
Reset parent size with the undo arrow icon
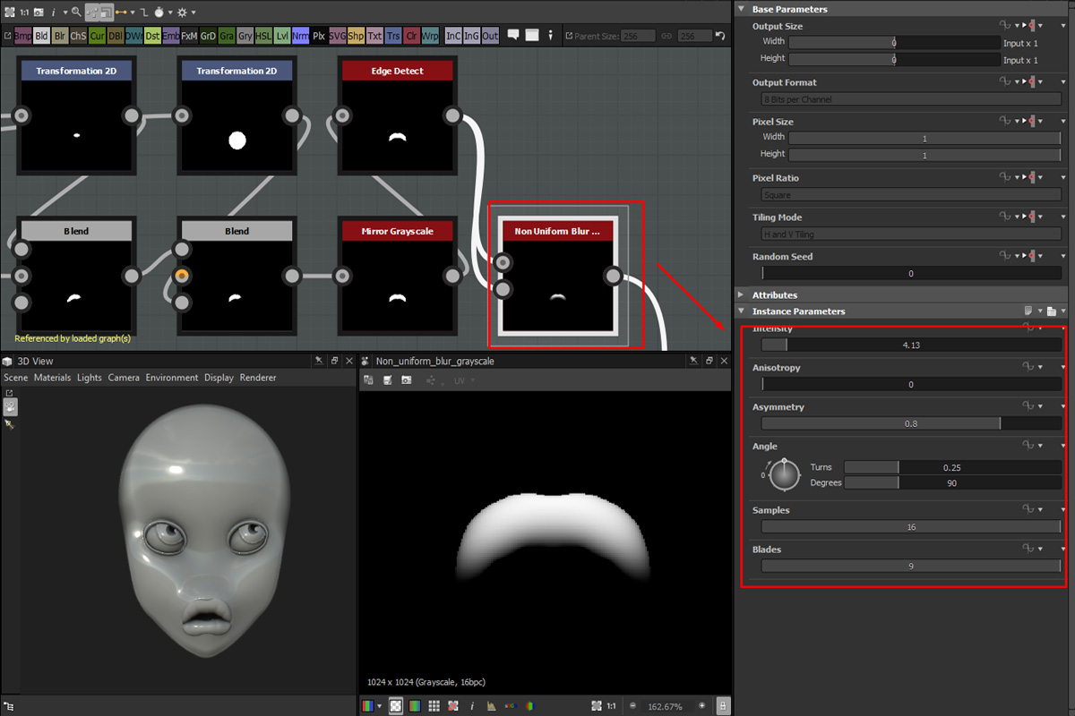[719, 36]
